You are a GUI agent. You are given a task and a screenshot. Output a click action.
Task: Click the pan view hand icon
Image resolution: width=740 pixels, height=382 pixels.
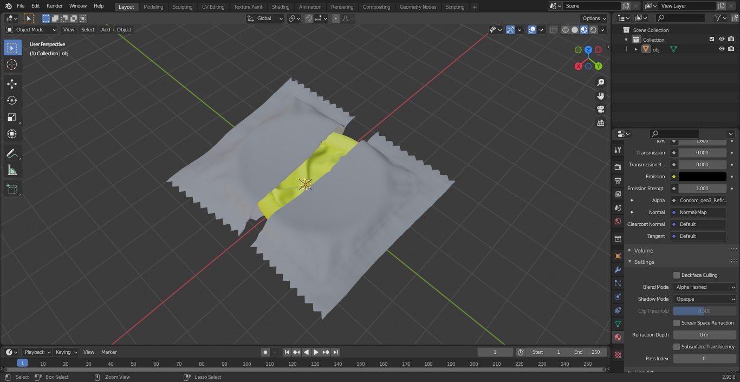(600, 96)
